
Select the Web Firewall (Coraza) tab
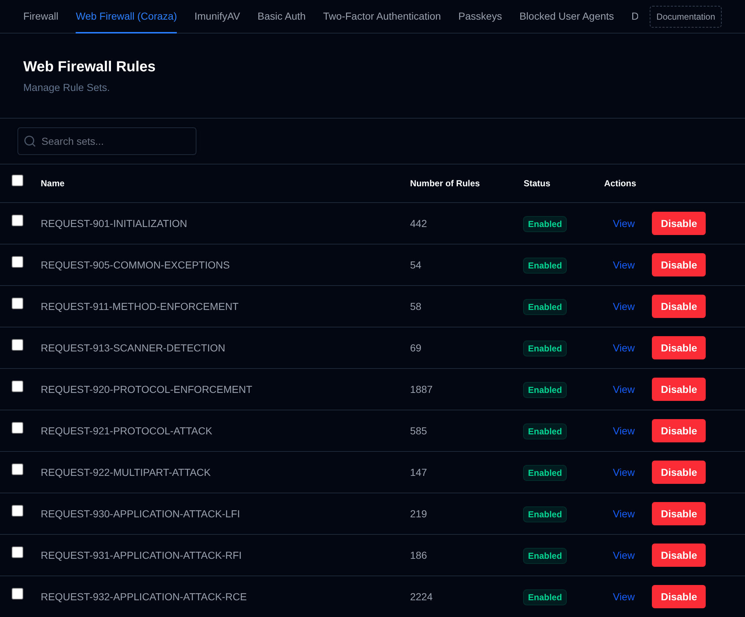126,16
